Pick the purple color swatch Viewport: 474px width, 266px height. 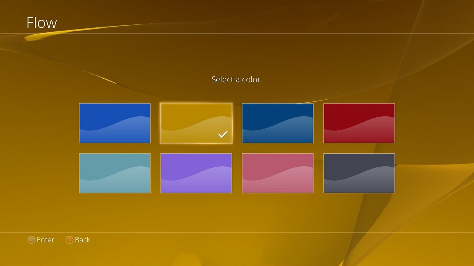[x=196, y=173]
